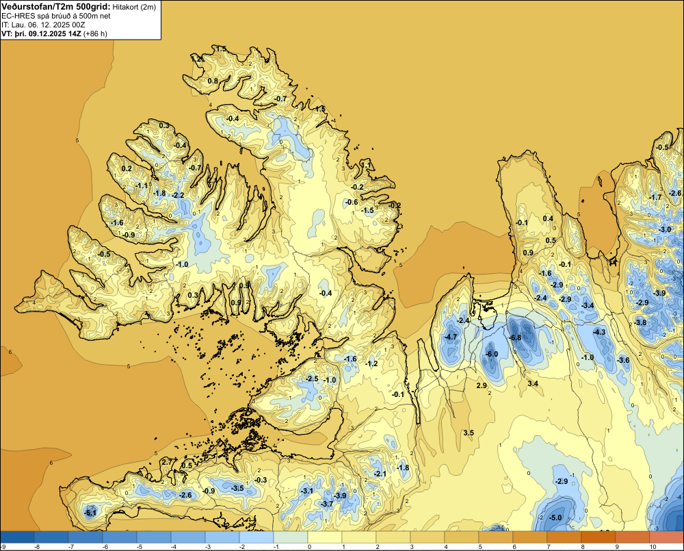Screen dimensions: 684x551
Task: Click the -3.7 temperature label
Action: (327, 504)
